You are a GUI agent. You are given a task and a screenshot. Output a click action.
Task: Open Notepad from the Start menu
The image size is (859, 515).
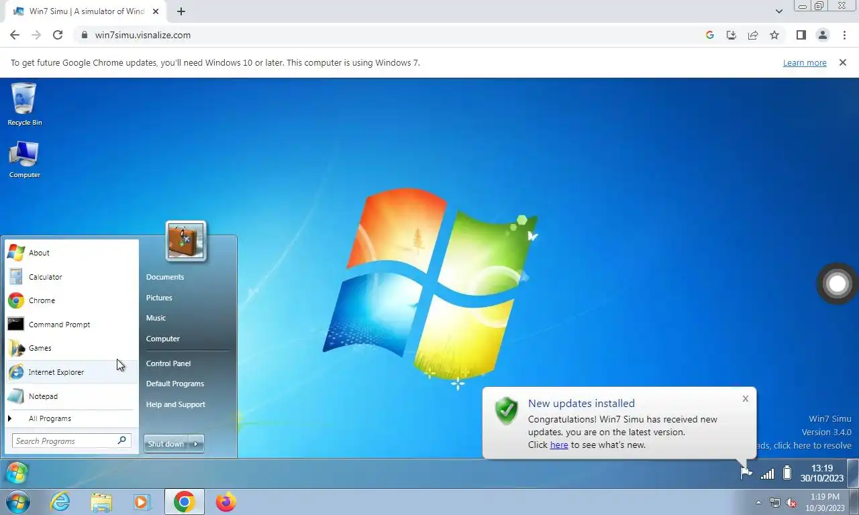[72, 396]
